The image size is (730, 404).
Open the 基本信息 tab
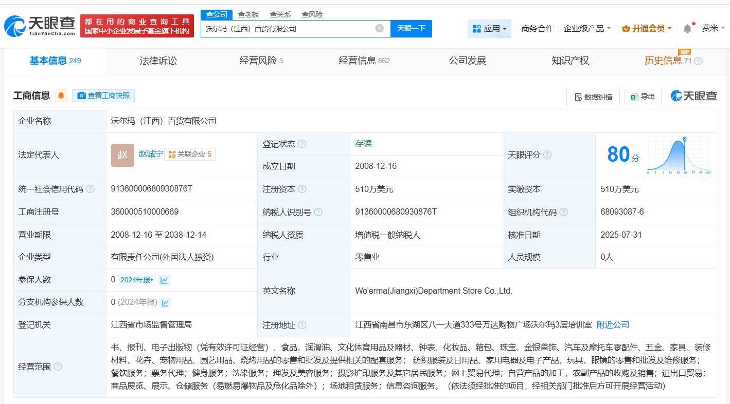click(x=56, y=61)
